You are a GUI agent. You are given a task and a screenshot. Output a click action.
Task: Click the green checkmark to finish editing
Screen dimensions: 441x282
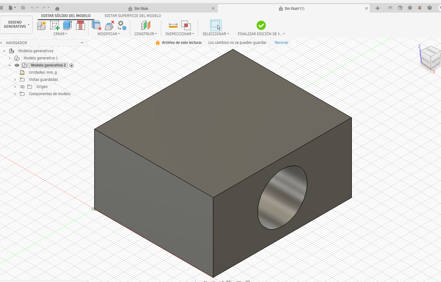click(x=261, y=25)
